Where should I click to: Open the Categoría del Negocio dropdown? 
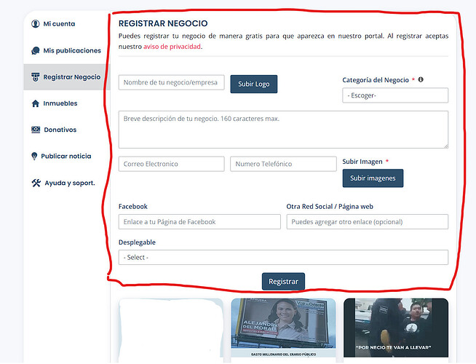coord(394,95)
